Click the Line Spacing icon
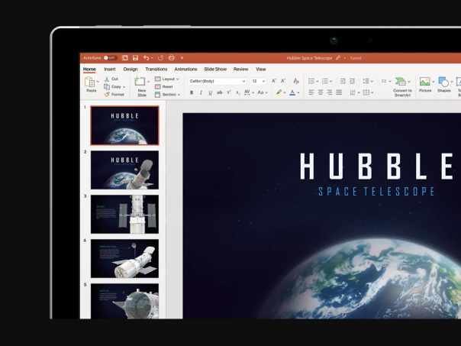The height and width of the screenshot is (346, 461). (366, 81)
